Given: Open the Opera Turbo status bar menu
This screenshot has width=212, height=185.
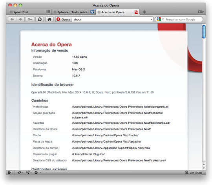Looking at the screenshot, I should (38, 172).
